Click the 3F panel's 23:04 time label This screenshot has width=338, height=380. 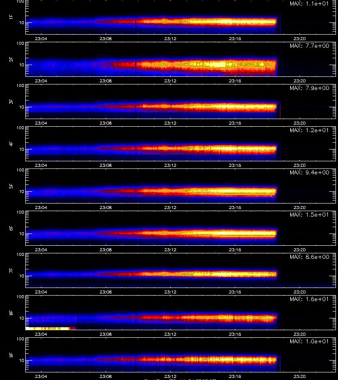[41, 123]
